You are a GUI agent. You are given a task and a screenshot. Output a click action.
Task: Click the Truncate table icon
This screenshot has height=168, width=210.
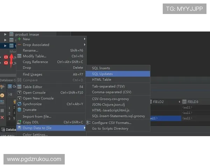pyautogui.click(x=20, y=110)
